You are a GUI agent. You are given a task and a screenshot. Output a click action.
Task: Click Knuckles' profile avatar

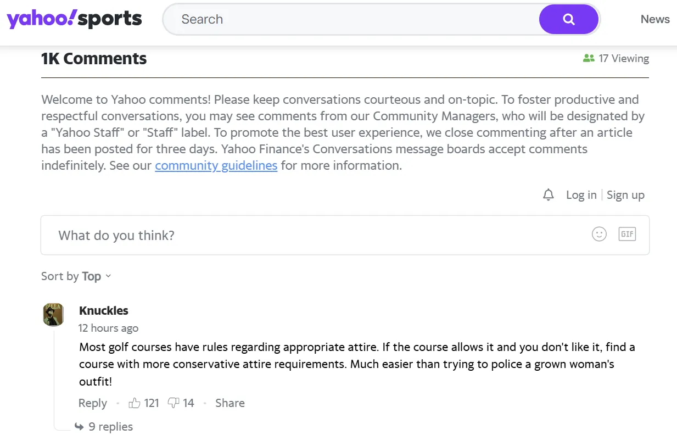point(53,315)
